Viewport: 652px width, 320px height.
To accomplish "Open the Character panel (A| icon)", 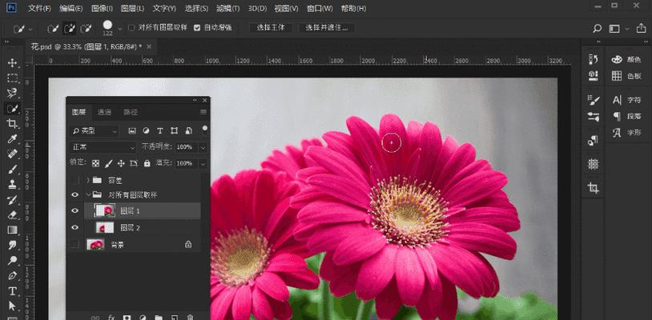I will 617,100.
